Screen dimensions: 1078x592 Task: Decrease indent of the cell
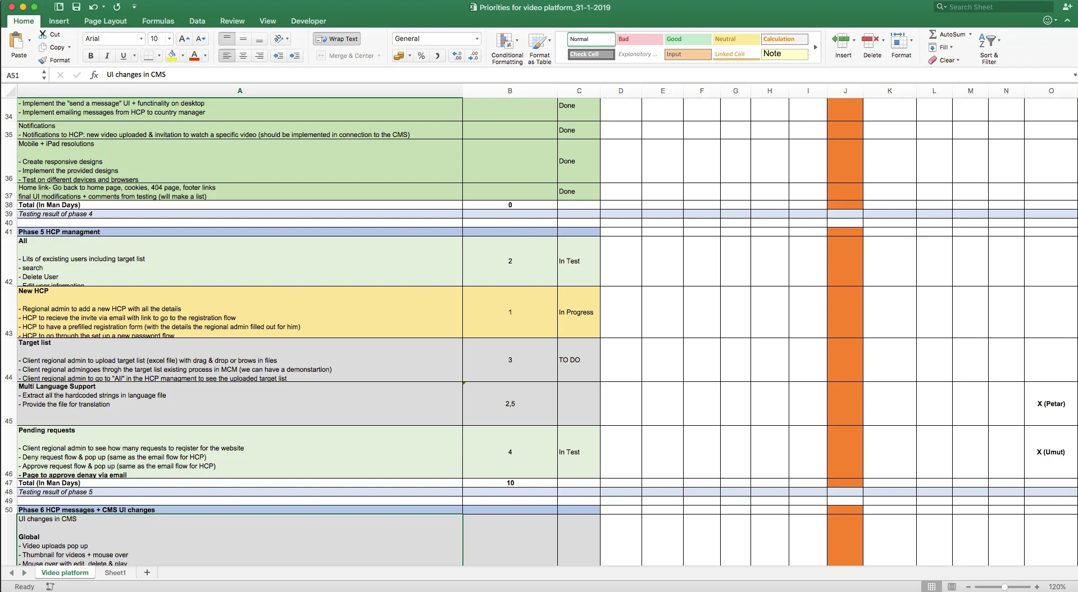278,56
